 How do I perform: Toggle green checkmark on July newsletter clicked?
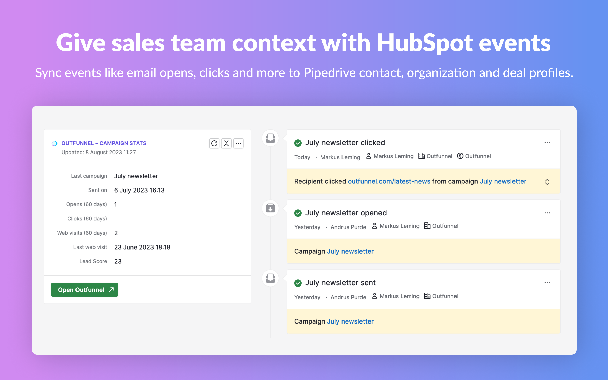[298, 143]
